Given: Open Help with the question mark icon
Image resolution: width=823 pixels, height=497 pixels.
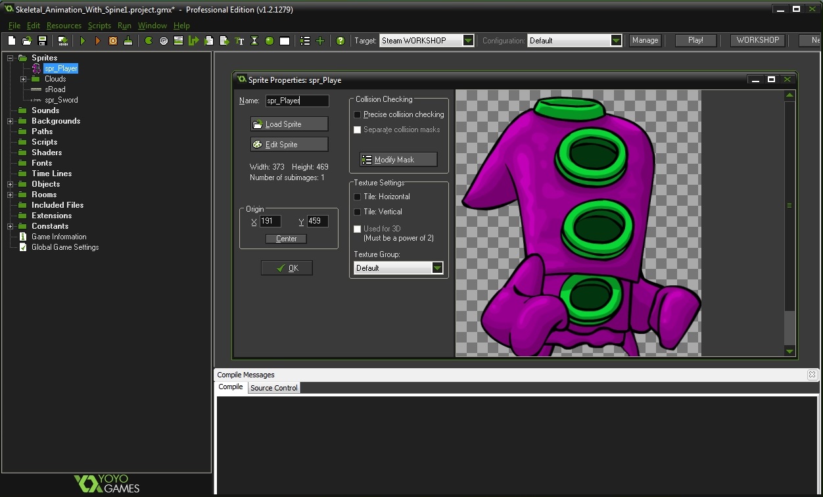Looking at the screenshot, I should [x=340, y=41].
